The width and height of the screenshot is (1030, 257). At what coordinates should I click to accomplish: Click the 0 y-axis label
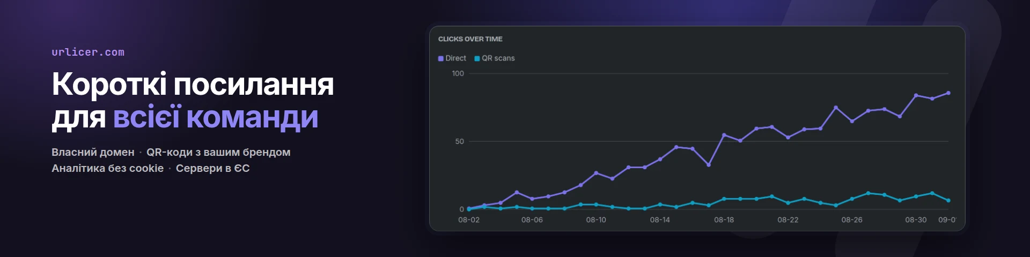click(x=461, y=209)
